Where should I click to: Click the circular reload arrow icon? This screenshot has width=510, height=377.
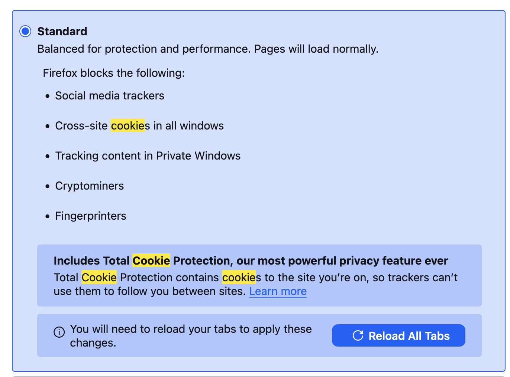tap(358, 336)
